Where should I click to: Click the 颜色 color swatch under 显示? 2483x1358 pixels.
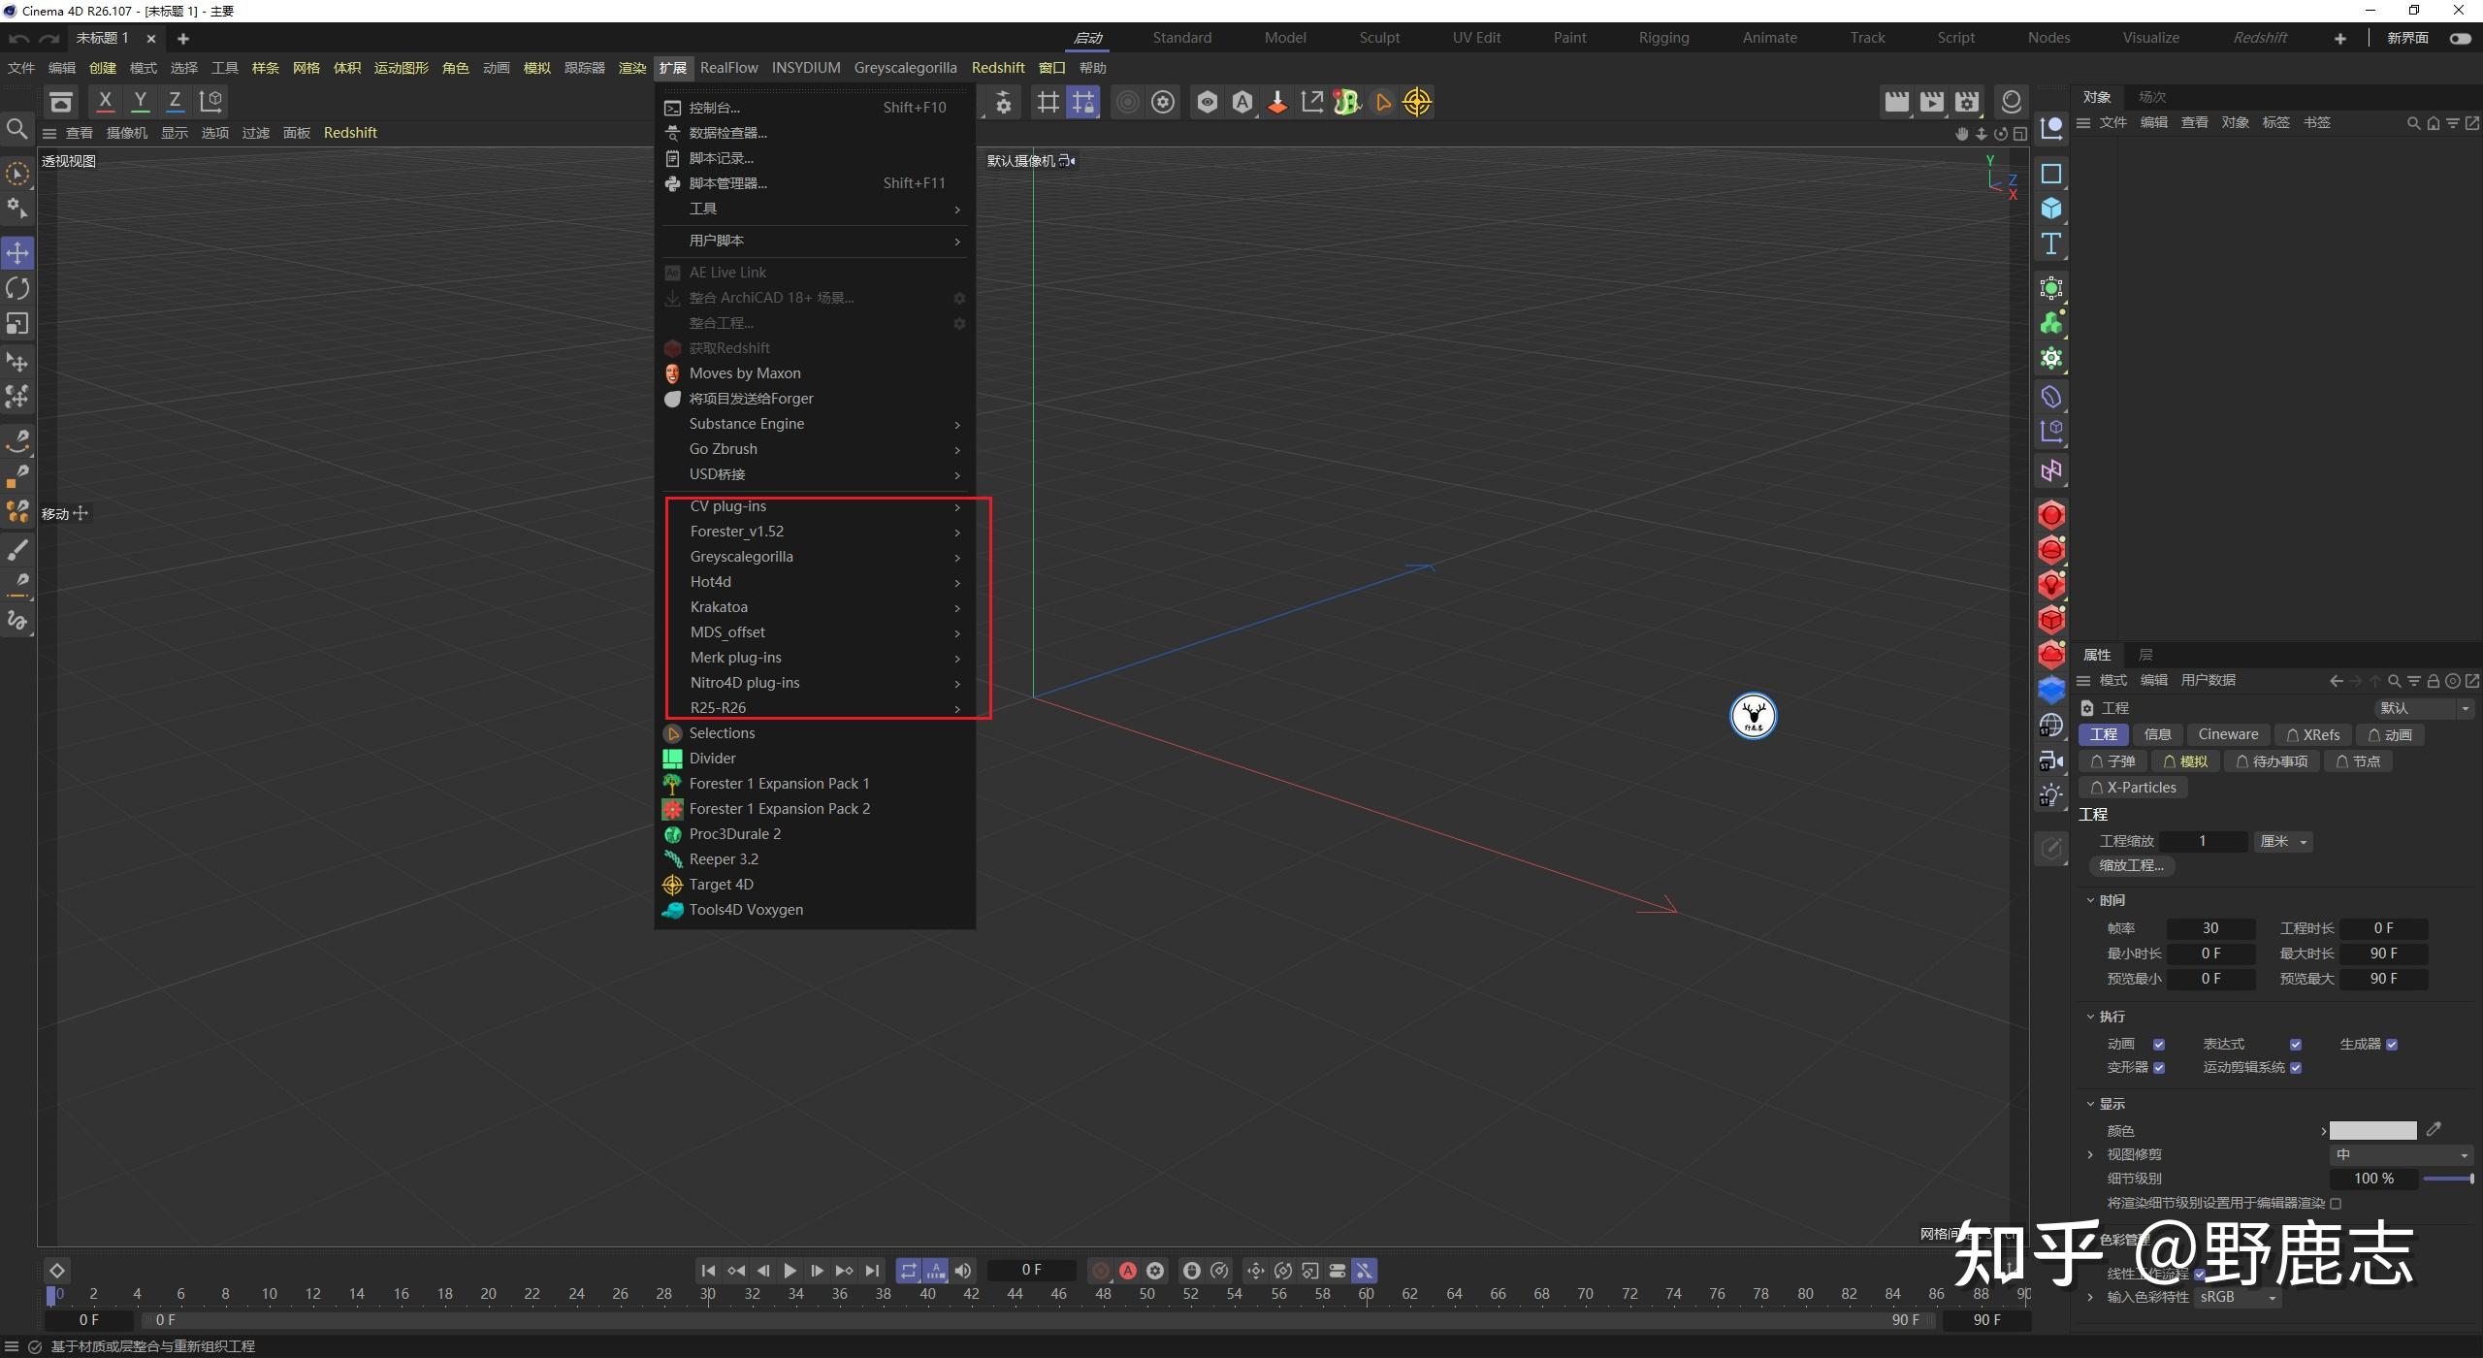pos(2371,1130)
